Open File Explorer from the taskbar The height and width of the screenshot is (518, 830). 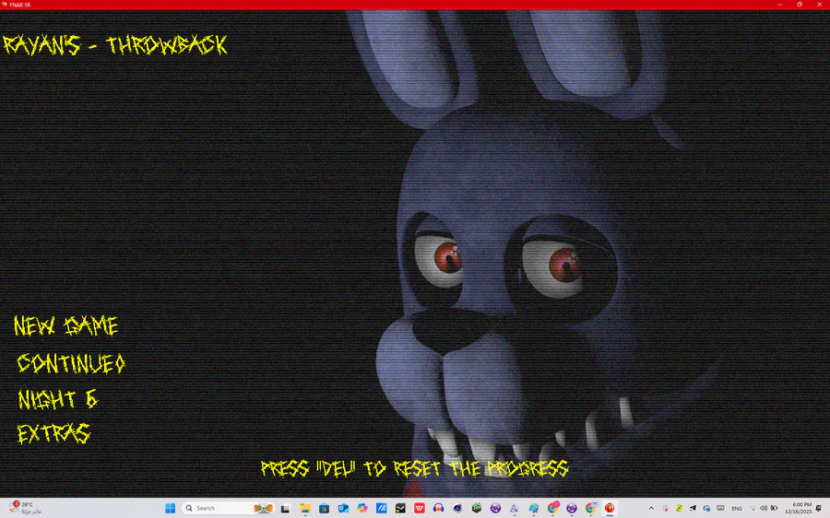pos(305,508)
